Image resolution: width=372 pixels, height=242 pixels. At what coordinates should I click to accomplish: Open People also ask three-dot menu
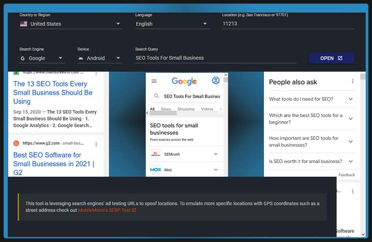(353, 81)
